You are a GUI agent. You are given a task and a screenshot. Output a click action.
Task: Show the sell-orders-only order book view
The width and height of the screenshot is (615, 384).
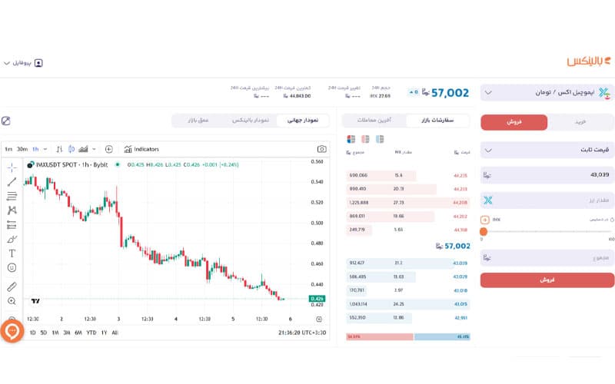click(x=365, y=139)
